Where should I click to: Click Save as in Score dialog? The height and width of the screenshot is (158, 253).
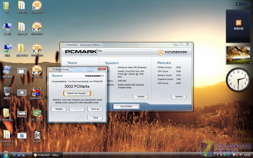(x=95, y=109)
